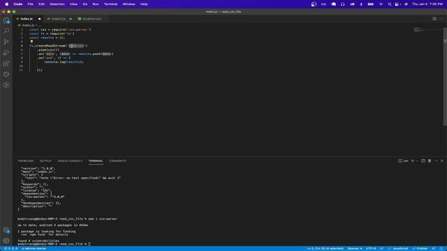Open the Source Control view
Screen dimensions: 447x251
(6, 42)
